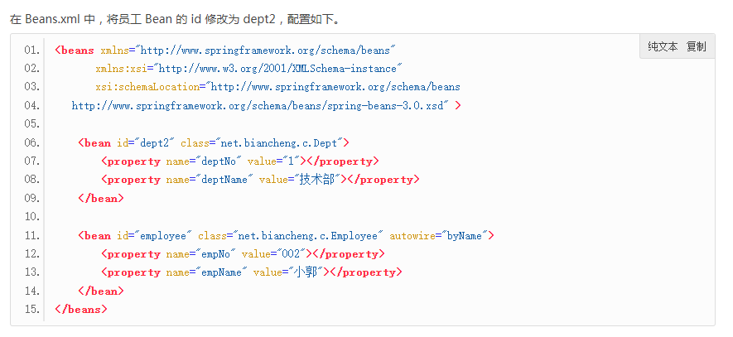The width and height of the screenshot is (733, 337).
Task: Click the 纯文本 plain text button
Action: 663,47
